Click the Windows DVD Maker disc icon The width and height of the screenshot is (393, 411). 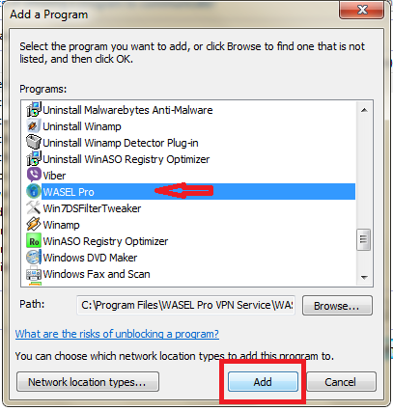click(34, 258)
